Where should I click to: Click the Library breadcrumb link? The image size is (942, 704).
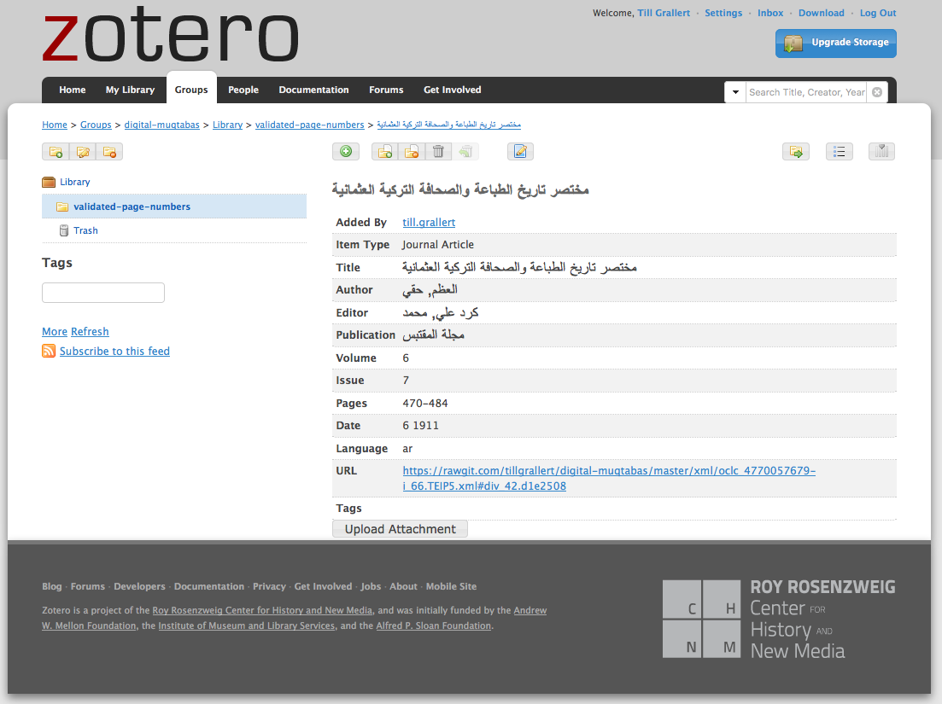click(x=228, y=125)
